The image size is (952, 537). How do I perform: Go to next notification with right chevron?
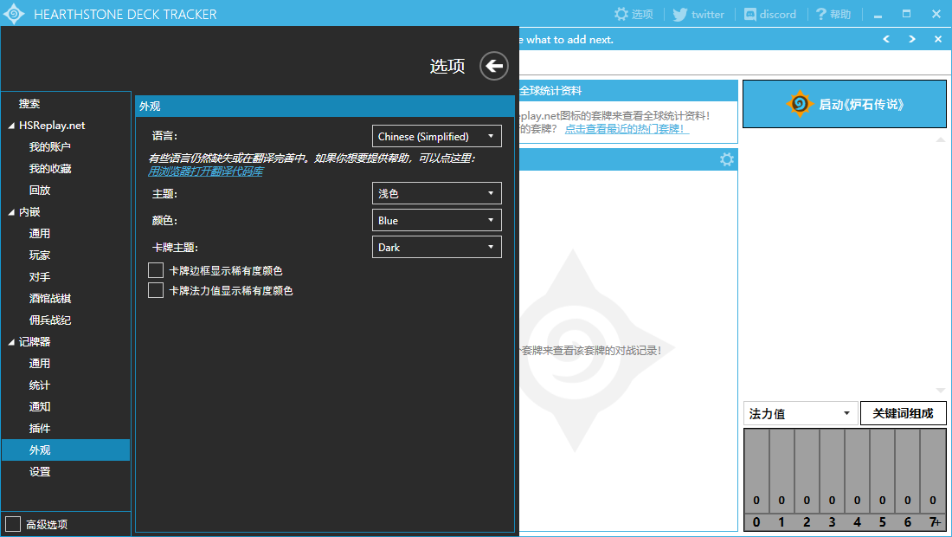point(912,39)
